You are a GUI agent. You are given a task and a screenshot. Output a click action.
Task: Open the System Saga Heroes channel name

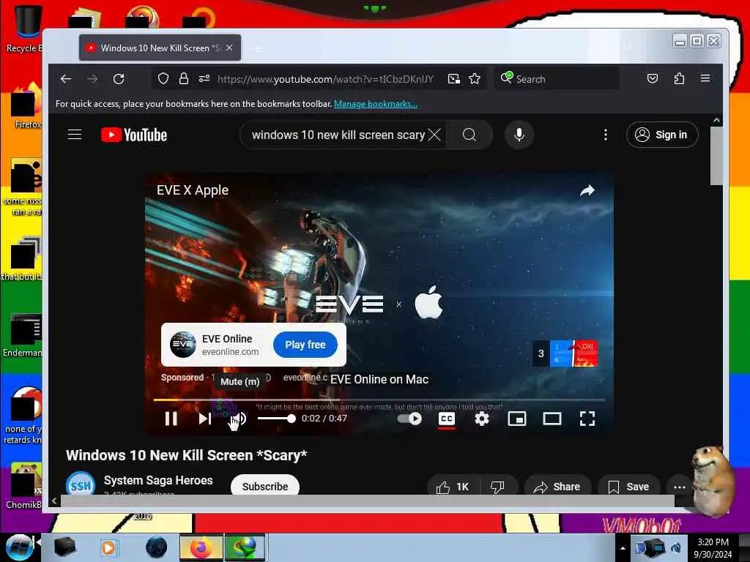(158, 480)
